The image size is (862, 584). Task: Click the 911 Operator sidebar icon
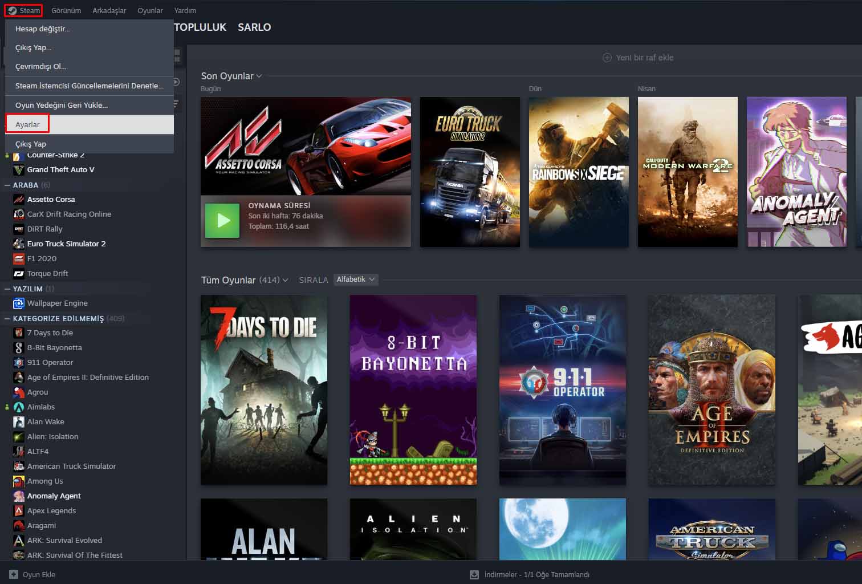(18, 362)
